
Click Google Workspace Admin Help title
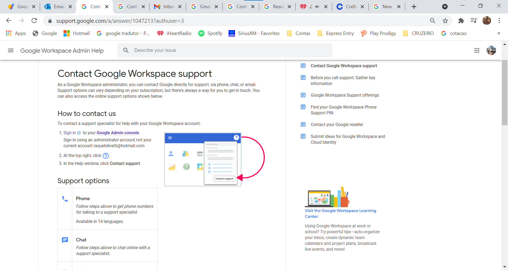[62, 51]
